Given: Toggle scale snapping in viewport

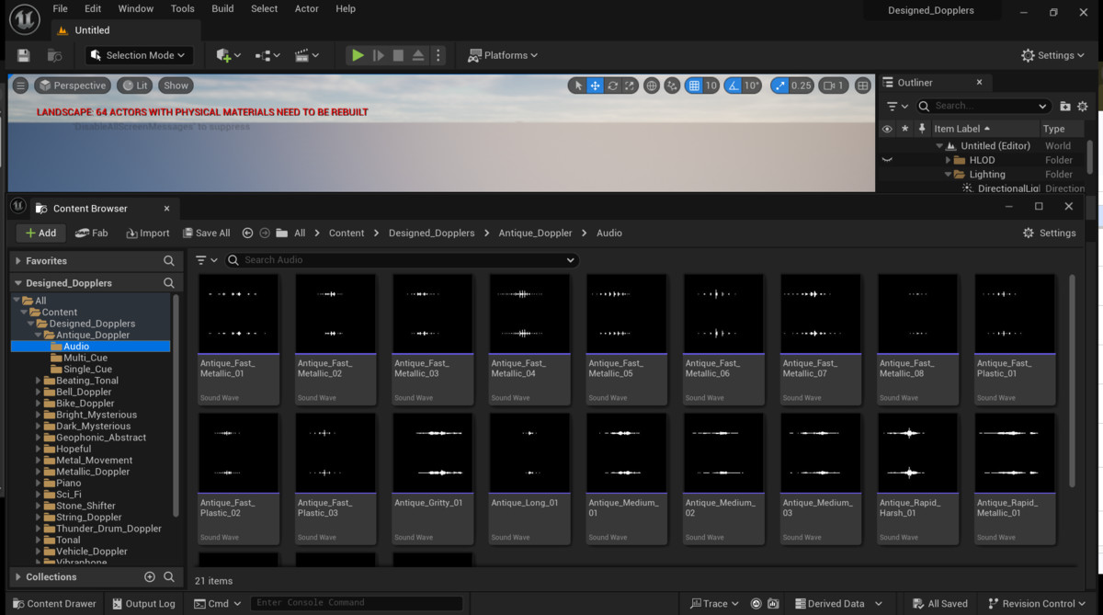Looking at the screenshot, I should click(x=780, y=85).
